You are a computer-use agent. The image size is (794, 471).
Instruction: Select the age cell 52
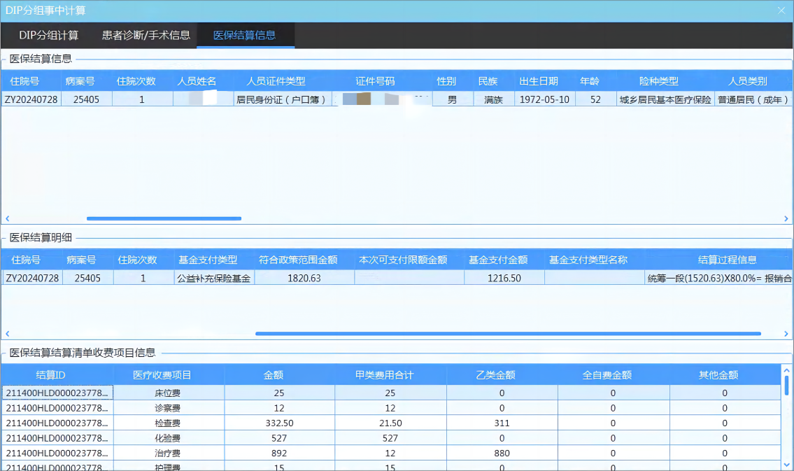(595, 99)
